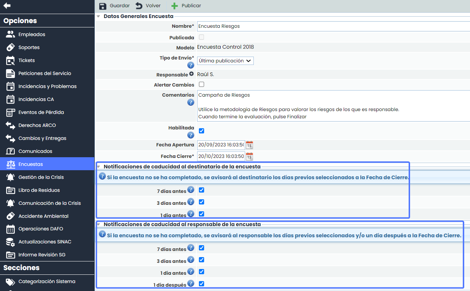Click the back arrow atop the sidebar

(x=7, y=6)
